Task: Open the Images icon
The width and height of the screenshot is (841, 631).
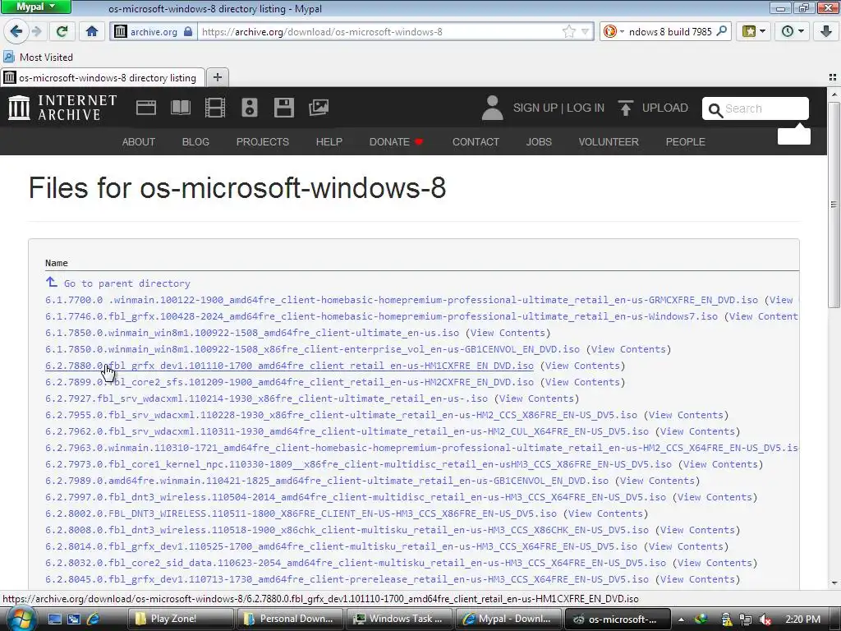Action: point(319,108)
